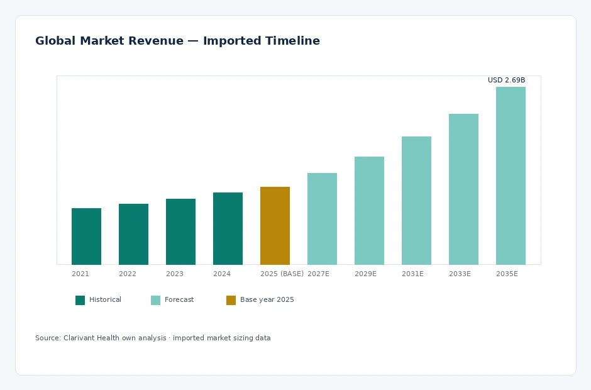Toggle the Forecast legend label
This screenshot has width=591, height=390.
click(x=179, y=299)
